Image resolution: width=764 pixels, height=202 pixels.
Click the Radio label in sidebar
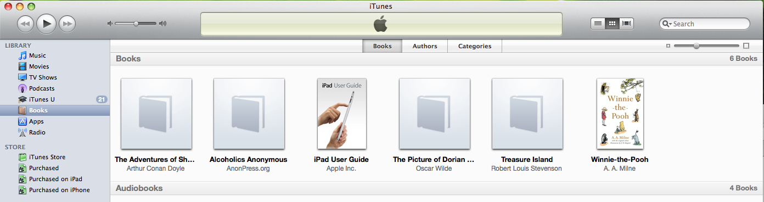click(37, 132)
